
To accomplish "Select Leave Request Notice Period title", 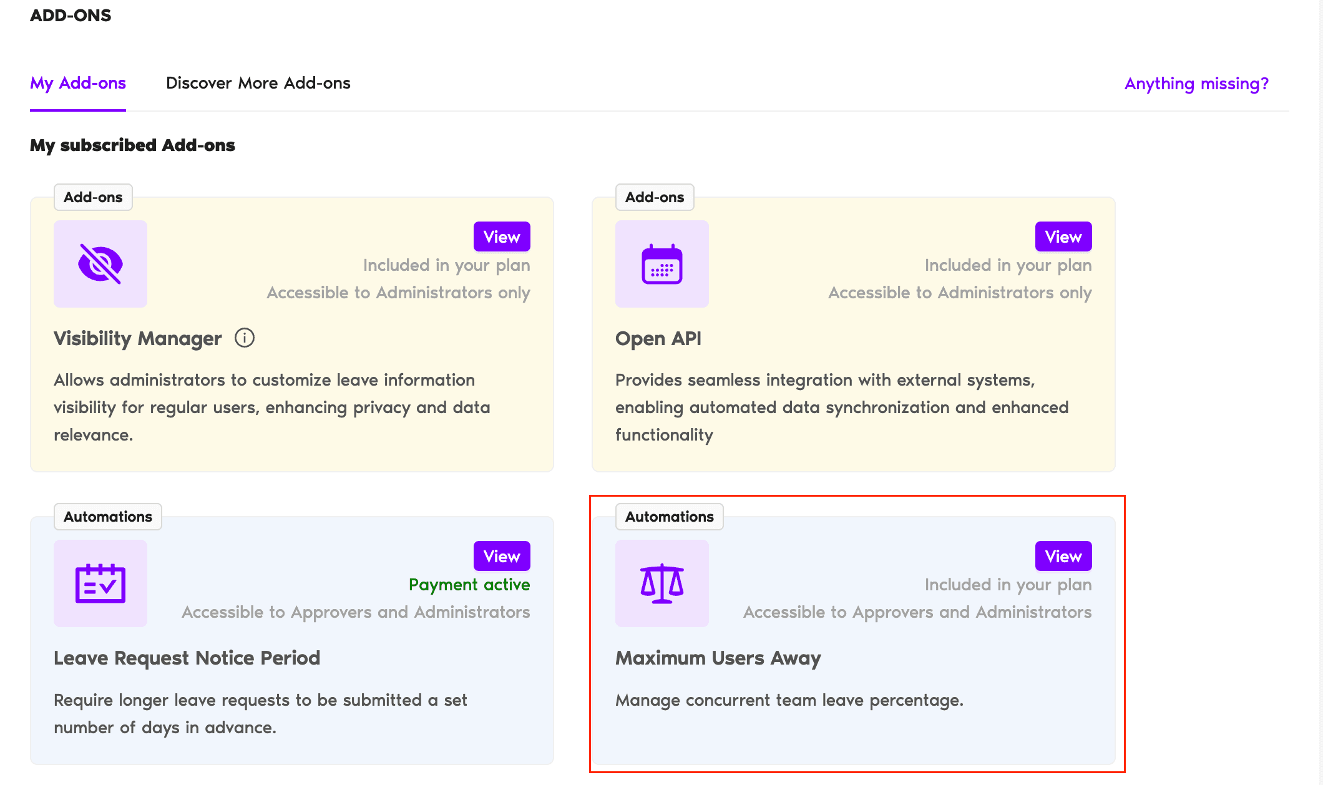I will (187, 658).
